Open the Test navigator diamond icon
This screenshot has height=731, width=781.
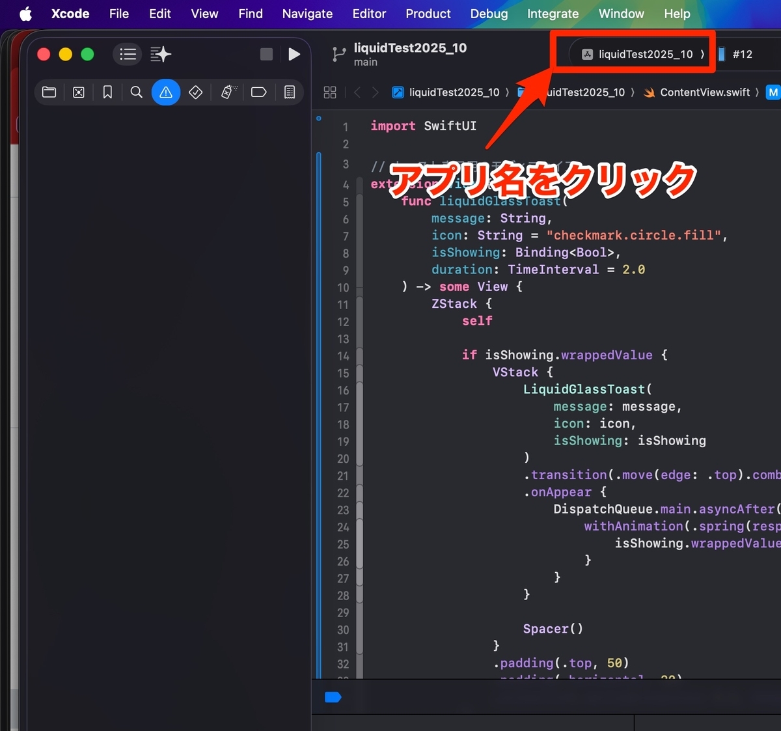coord(195,92)
